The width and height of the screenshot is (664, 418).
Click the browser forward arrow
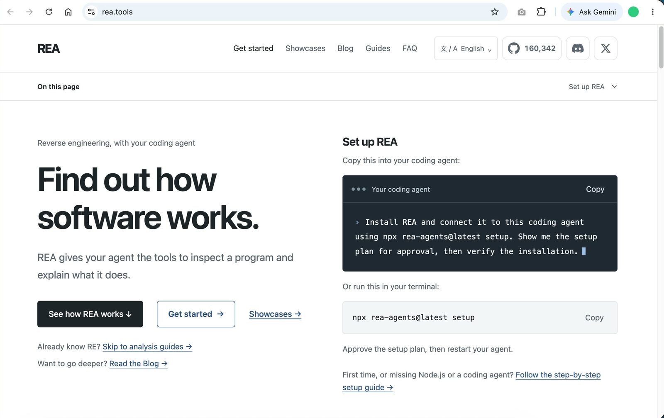[29, 12]
